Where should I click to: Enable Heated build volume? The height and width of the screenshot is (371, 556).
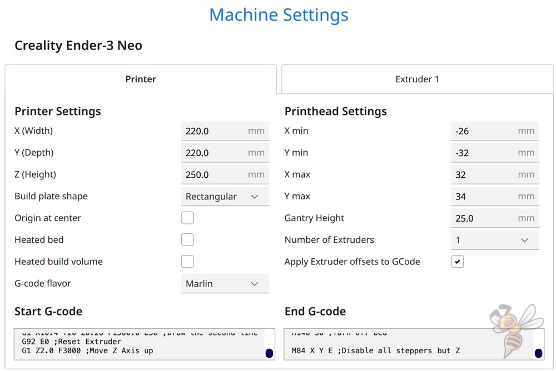[x=187, y=262]
